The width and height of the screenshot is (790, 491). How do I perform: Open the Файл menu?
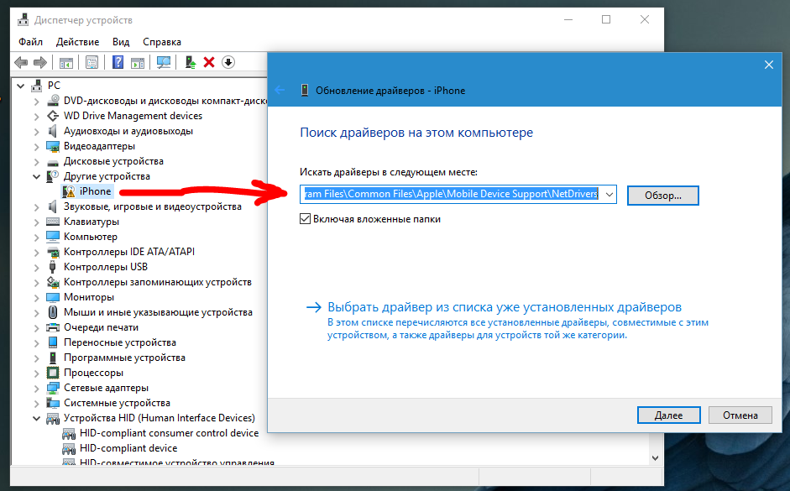(31, 42)
